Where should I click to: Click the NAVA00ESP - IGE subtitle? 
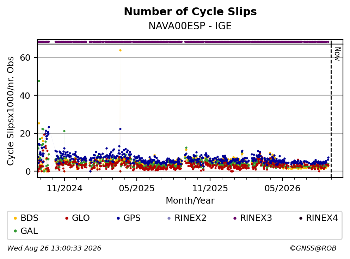(190, 26)
